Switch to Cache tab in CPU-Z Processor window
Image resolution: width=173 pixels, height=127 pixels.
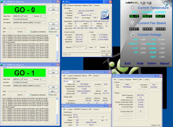[71, 6]
